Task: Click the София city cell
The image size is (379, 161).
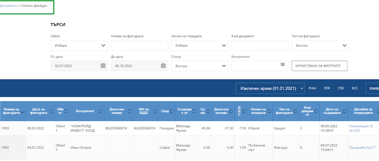Action: click(x=166, y=147)
